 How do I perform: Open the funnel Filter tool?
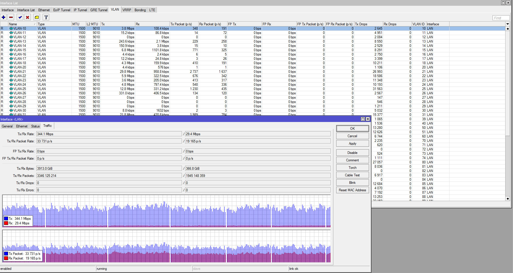pos(46,17)
